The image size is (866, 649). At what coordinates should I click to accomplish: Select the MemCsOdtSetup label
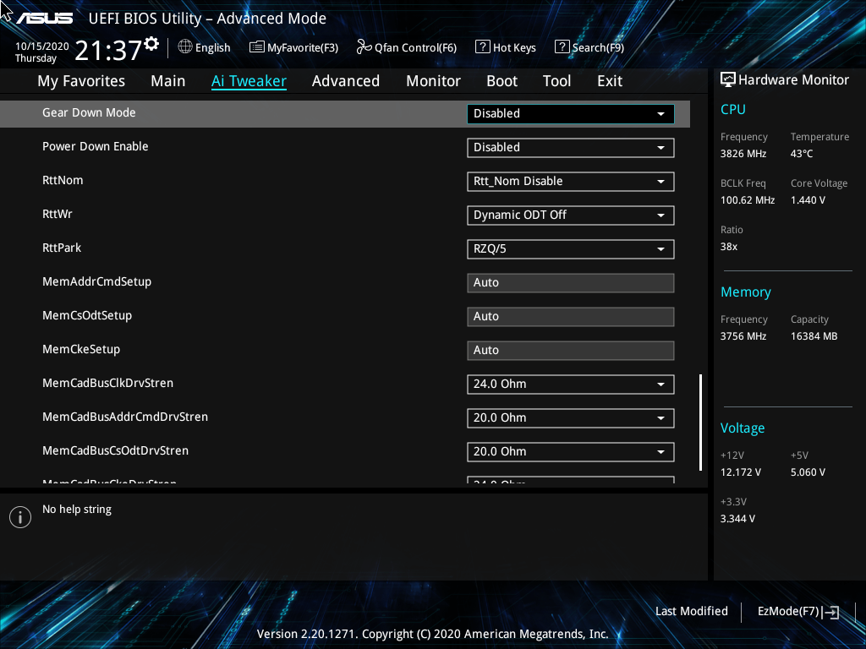pos(87,315)
